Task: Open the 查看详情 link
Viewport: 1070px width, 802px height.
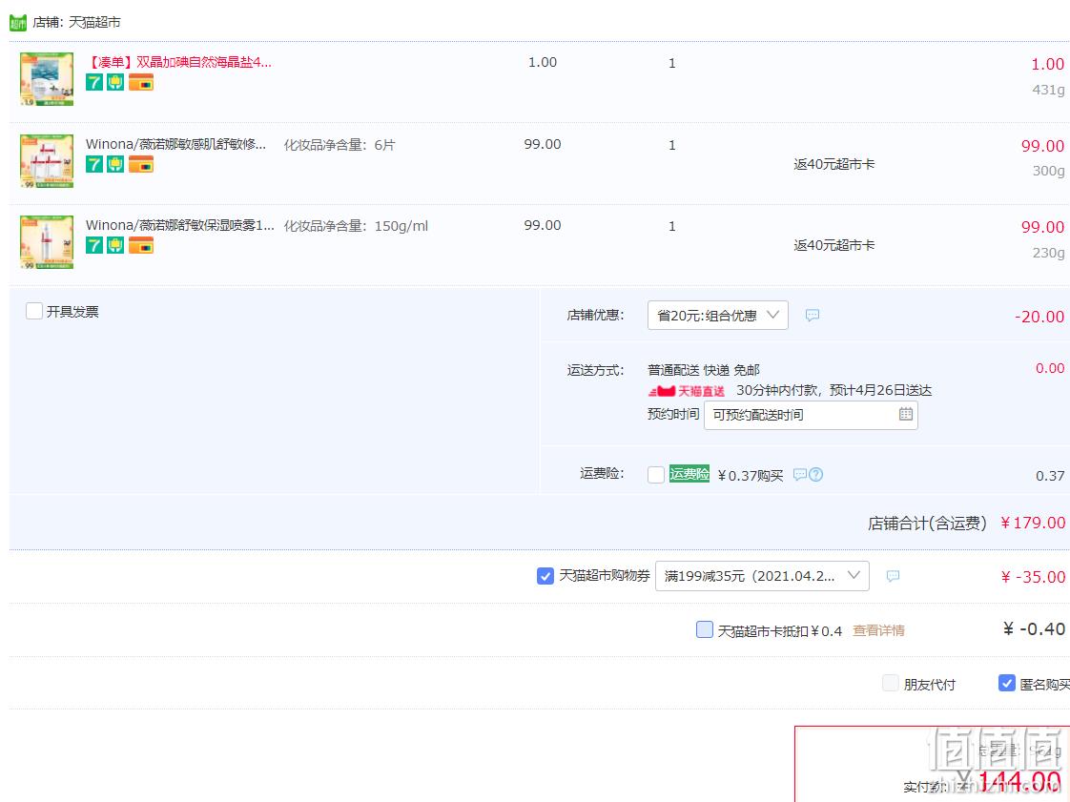Action: (878, 630)
